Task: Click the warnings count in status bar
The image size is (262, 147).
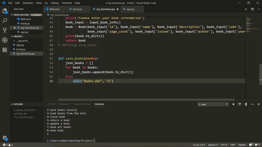Action: click(x=11, y=145)
